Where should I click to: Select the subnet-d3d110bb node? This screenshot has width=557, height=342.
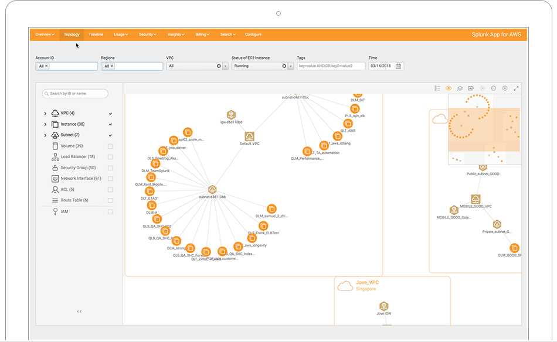point(212,190)
